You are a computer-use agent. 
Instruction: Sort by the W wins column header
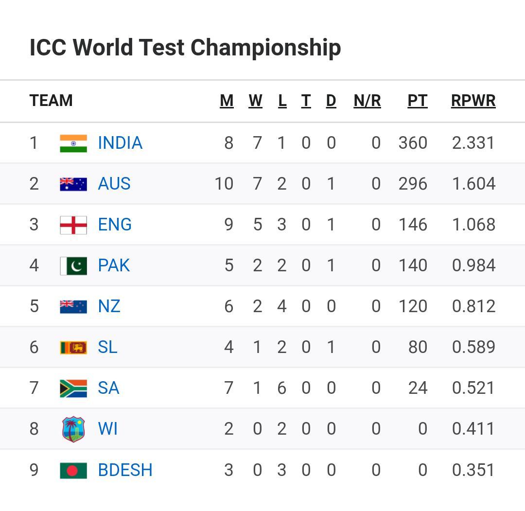[256, 101]
